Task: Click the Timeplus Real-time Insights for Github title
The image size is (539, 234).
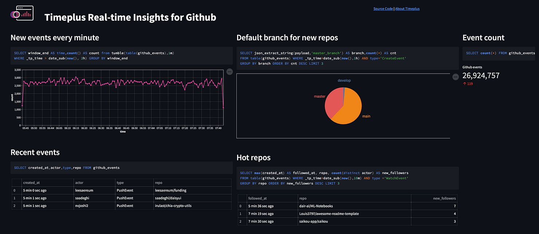Action: (130, 17)
